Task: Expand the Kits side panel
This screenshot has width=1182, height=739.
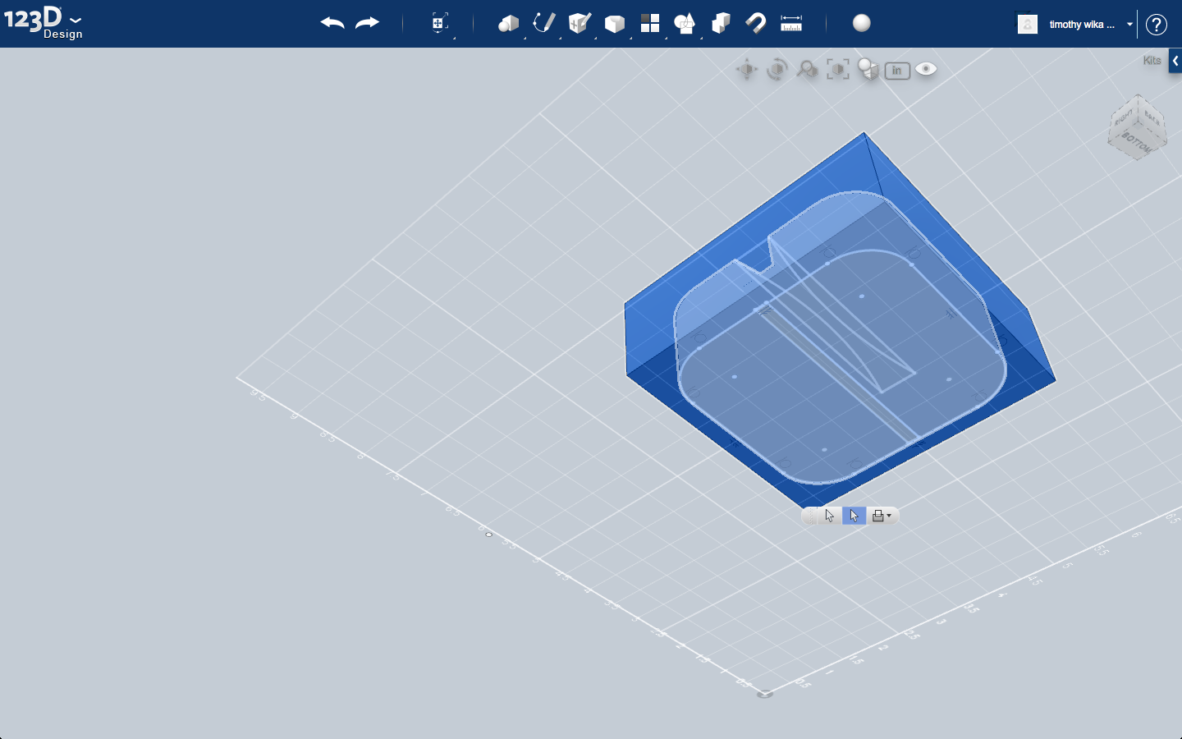Action: tap(1175, 61)
